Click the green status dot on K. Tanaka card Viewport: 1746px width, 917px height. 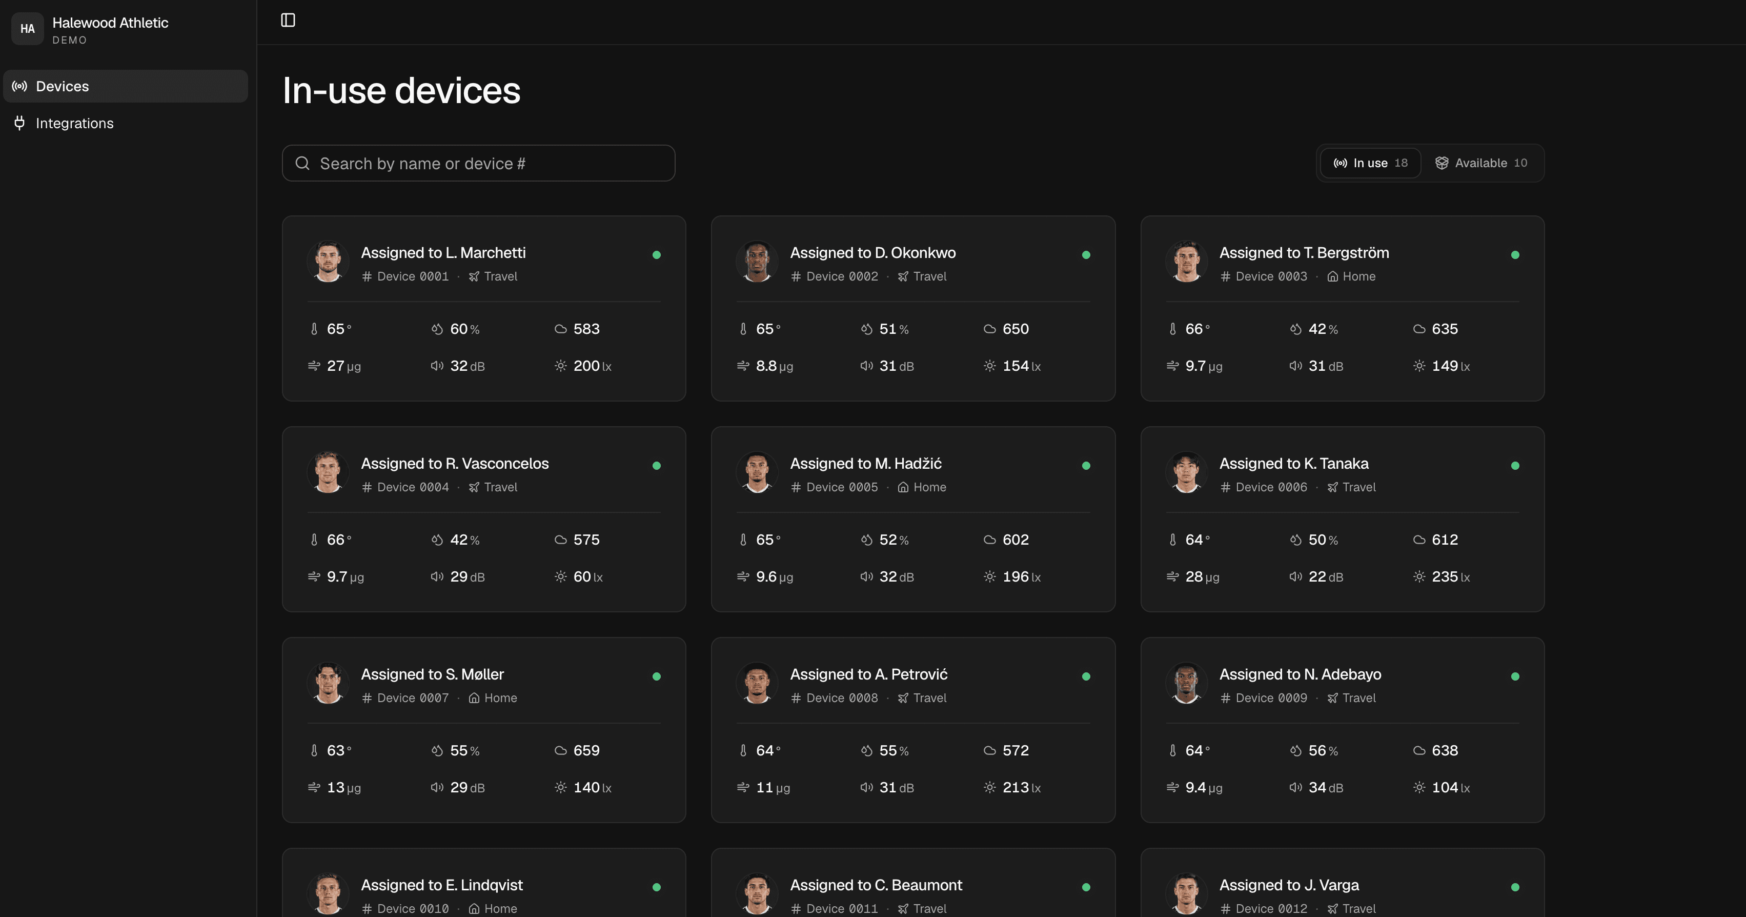[x=1515, y=466]
